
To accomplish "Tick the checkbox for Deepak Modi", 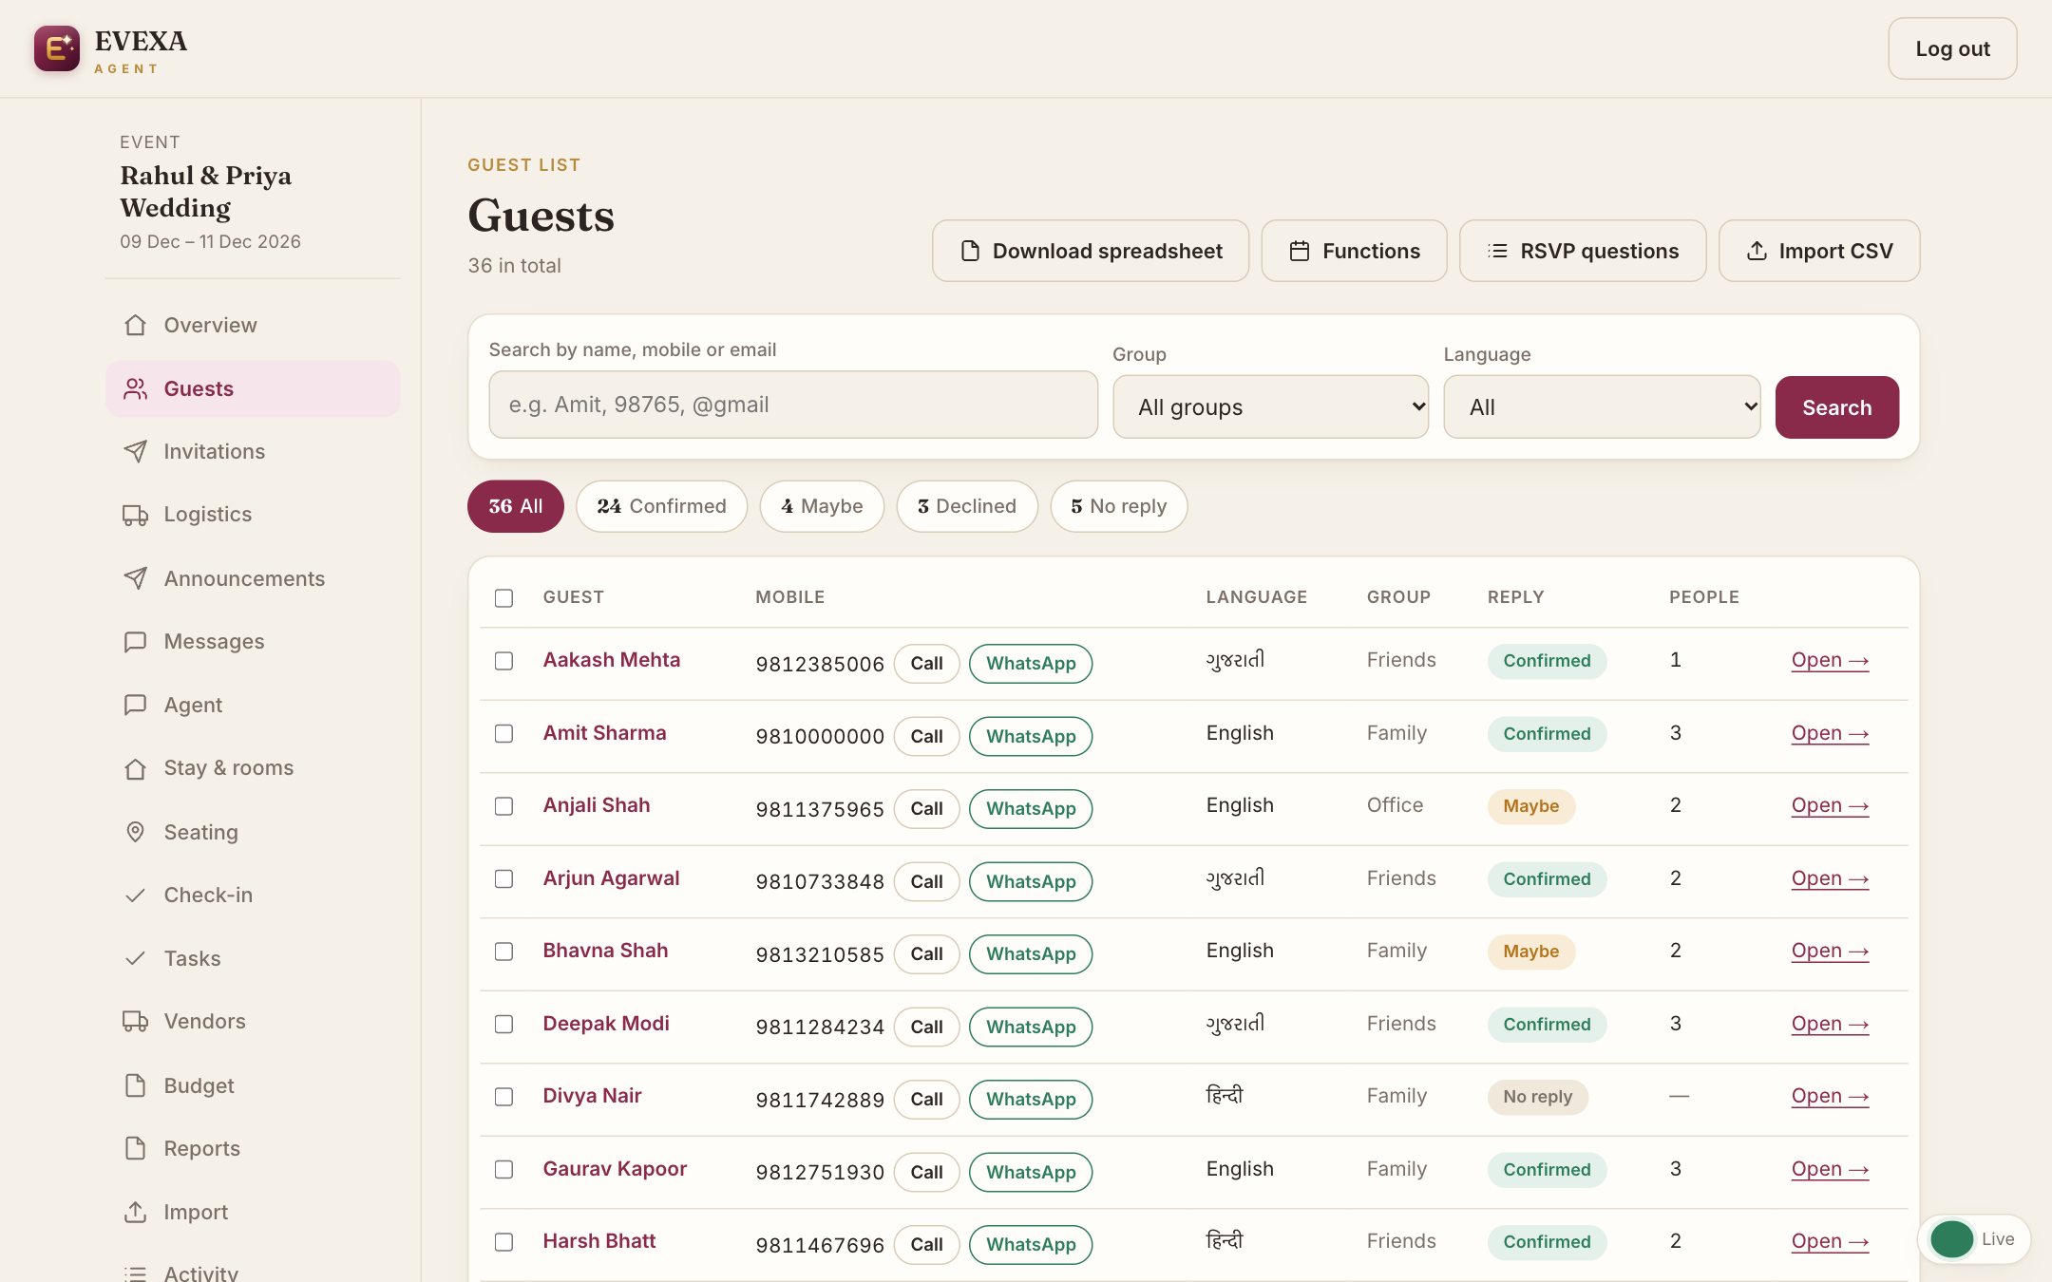I will pos(503,1025).
